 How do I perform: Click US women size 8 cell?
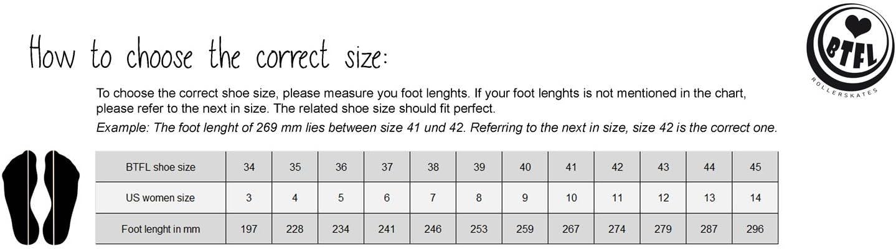(479, 198)
